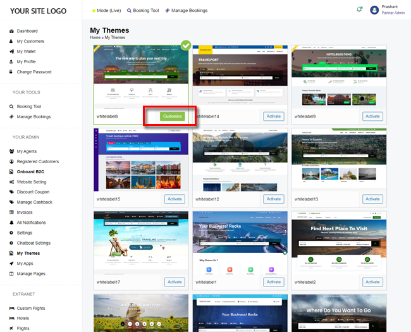Click the My Profile icon
This screenshot has height=332, width=411.
point(11,61)
